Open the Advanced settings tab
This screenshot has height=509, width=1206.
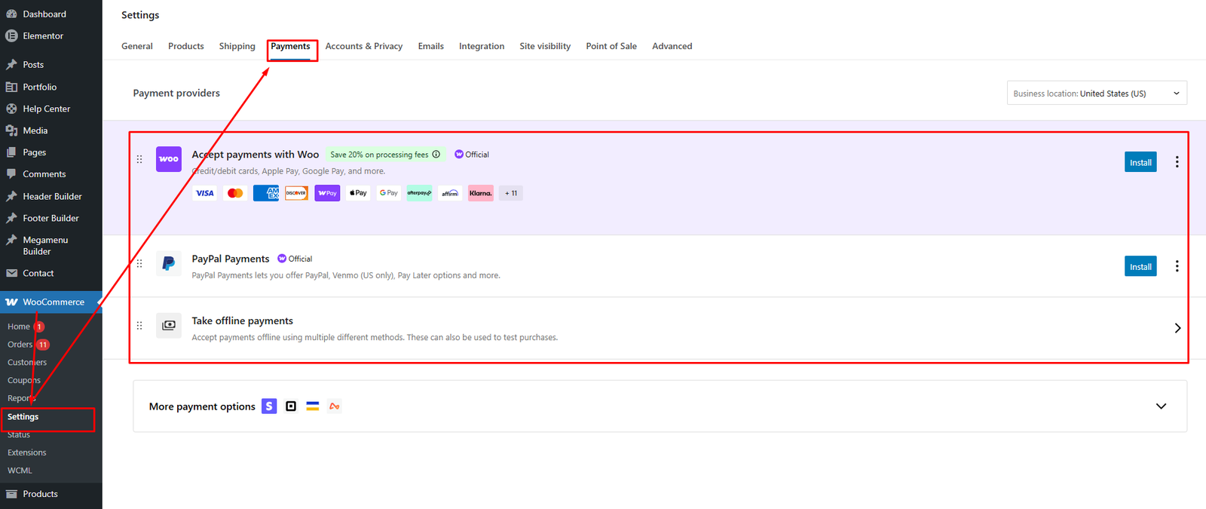click(672, 46)
